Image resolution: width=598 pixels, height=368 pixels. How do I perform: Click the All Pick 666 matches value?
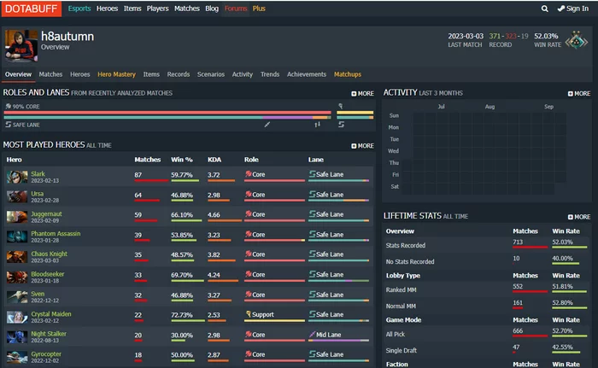(x=518, y=330)
